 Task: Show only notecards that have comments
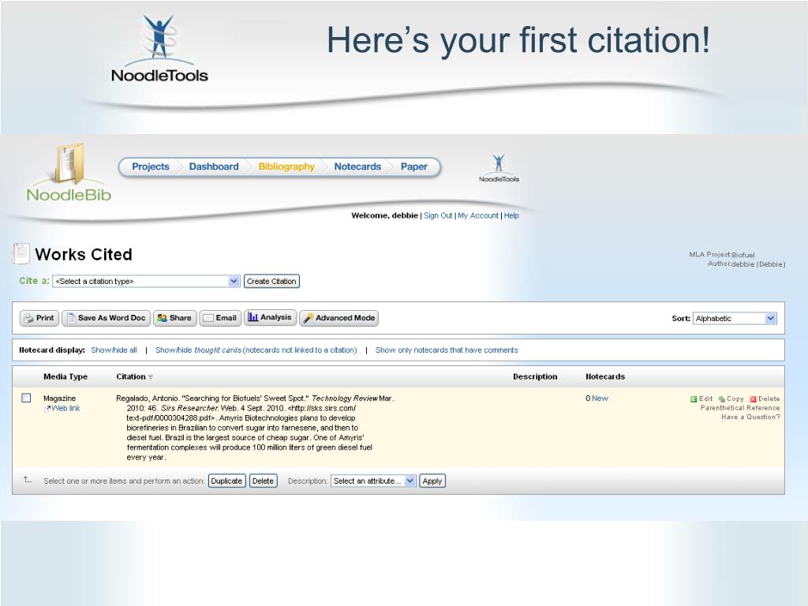click(447, 350)
